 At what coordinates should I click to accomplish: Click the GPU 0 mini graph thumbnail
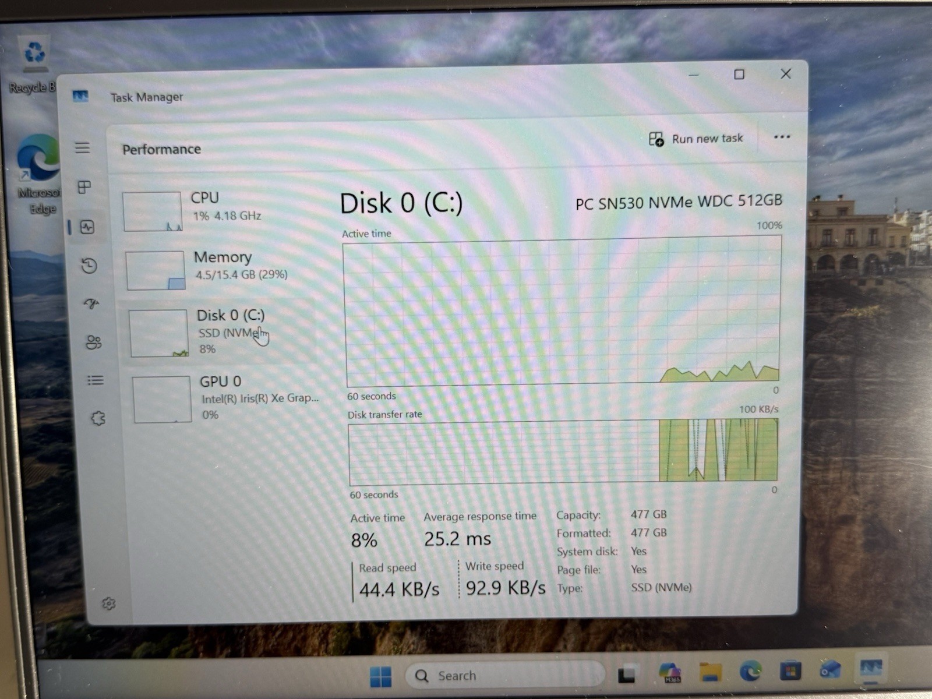162,400
